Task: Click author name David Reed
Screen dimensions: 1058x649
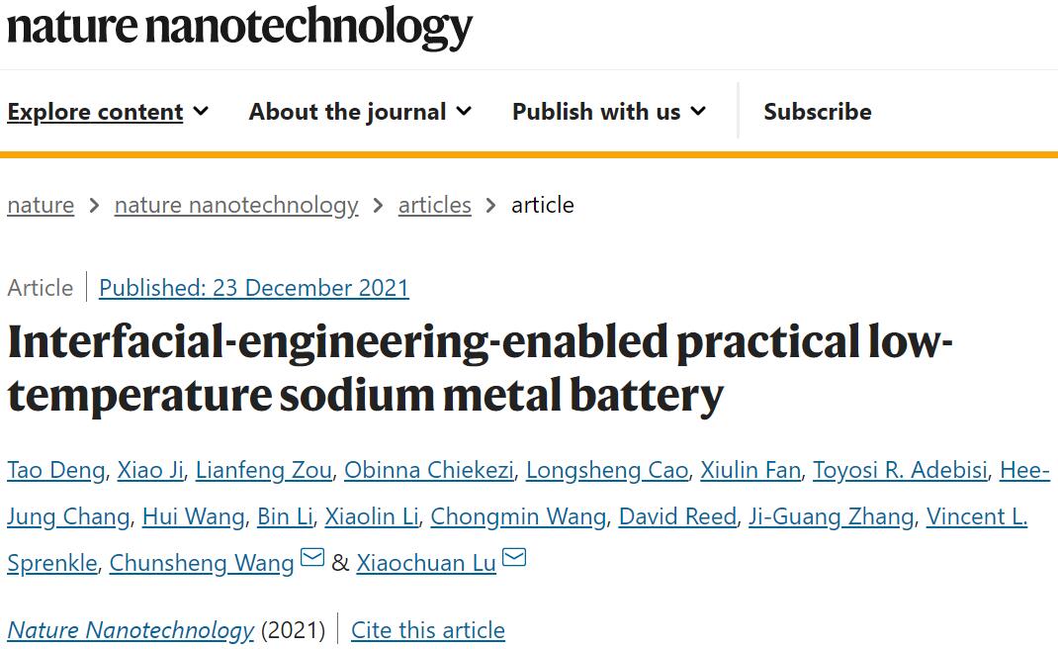Action: [677, 516]
